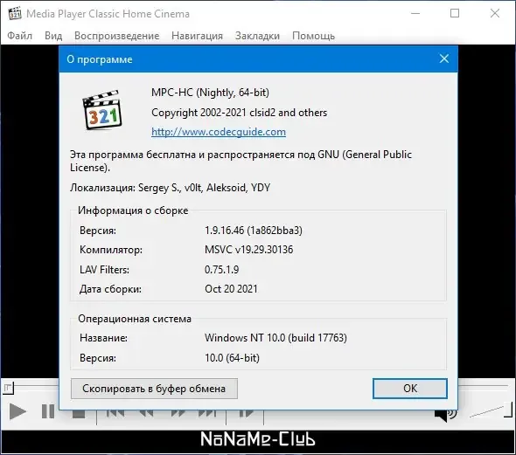Open the Файл menu
516x455 pixels.
[20, 36]
